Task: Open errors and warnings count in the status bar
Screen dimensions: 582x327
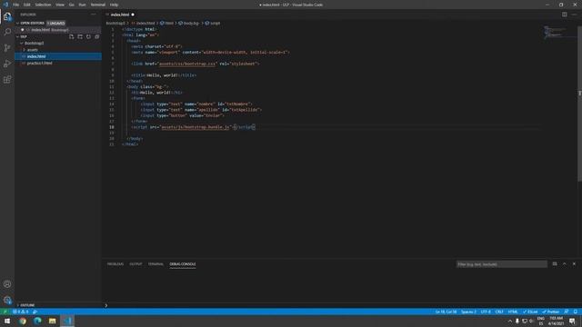Action: [21, 312]
